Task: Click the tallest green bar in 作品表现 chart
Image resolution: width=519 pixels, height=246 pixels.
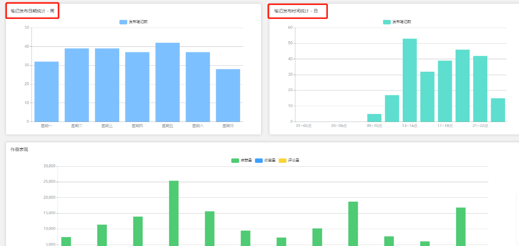Action: point(174,213)
